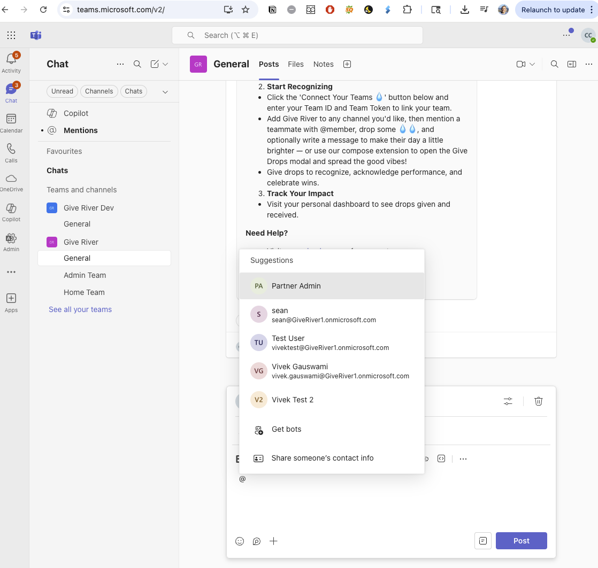Open the Activity feed in sidebar

(11, 63)
